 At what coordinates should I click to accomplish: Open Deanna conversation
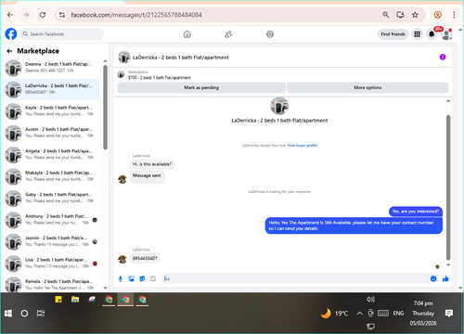52,68
